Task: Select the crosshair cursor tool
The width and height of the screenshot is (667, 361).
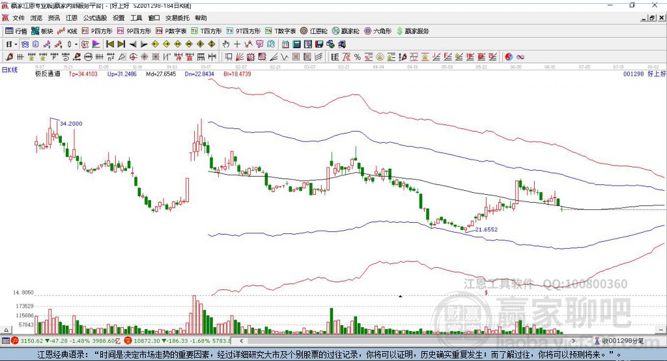Action: click(237, 44)
